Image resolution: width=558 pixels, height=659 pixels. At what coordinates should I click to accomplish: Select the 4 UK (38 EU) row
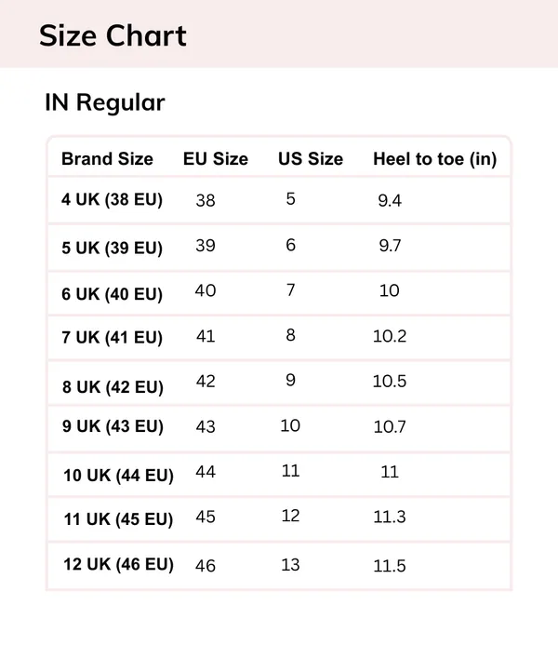[x=279, y=200]
